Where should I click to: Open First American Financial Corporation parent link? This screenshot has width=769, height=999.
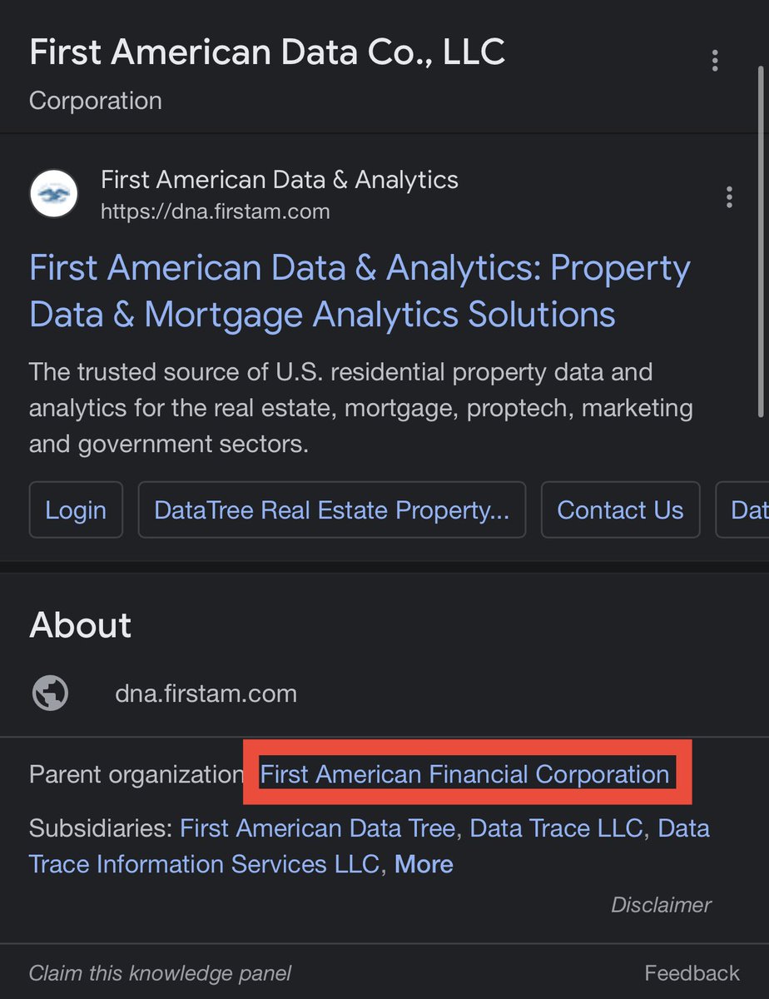click(x=464, y=774)
